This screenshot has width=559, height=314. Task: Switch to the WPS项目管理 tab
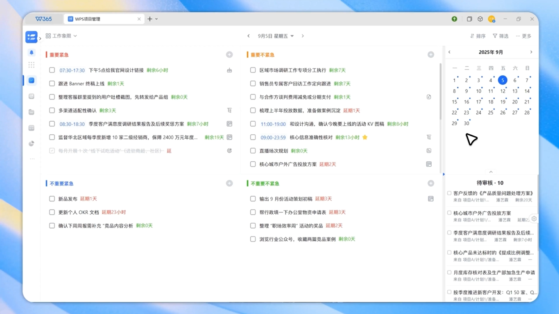point(104,19)
